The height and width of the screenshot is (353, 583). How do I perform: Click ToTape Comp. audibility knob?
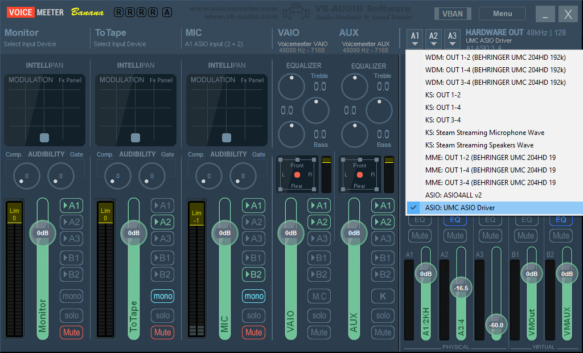[117, 176]
